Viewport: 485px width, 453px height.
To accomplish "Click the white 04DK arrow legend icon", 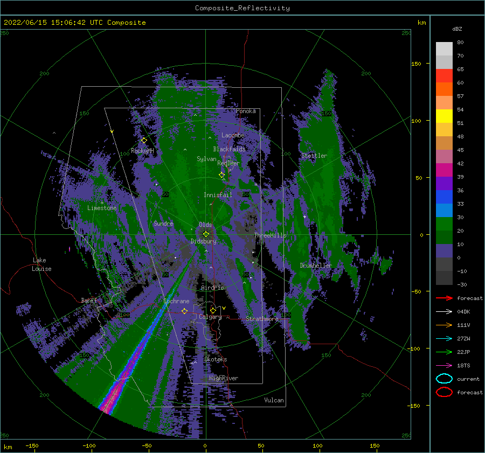I will pyautogui.click(x=444, y=311).
